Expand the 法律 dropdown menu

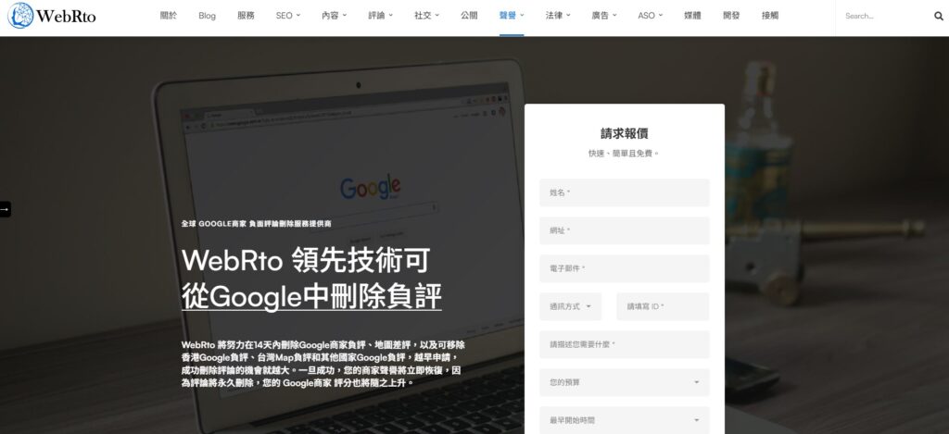click(558, 16)
